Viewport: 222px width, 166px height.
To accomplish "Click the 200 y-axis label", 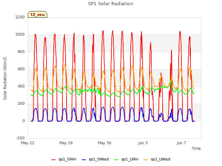I will (21, 104).
